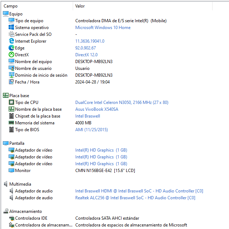Viewport: 229px width, 229px height.
Task: Click the Usuario user name value
Action: click(82, 68)
